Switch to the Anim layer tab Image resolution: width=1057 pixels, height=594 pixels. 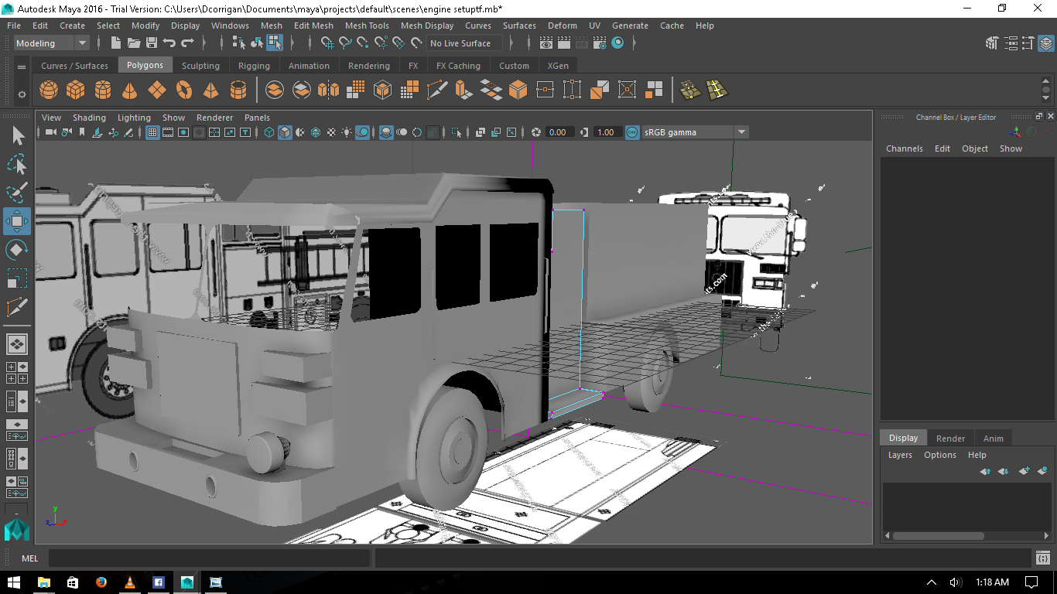(993, 438)
